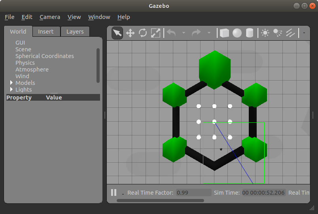Click the Property column header

click(x=19, y=98)
